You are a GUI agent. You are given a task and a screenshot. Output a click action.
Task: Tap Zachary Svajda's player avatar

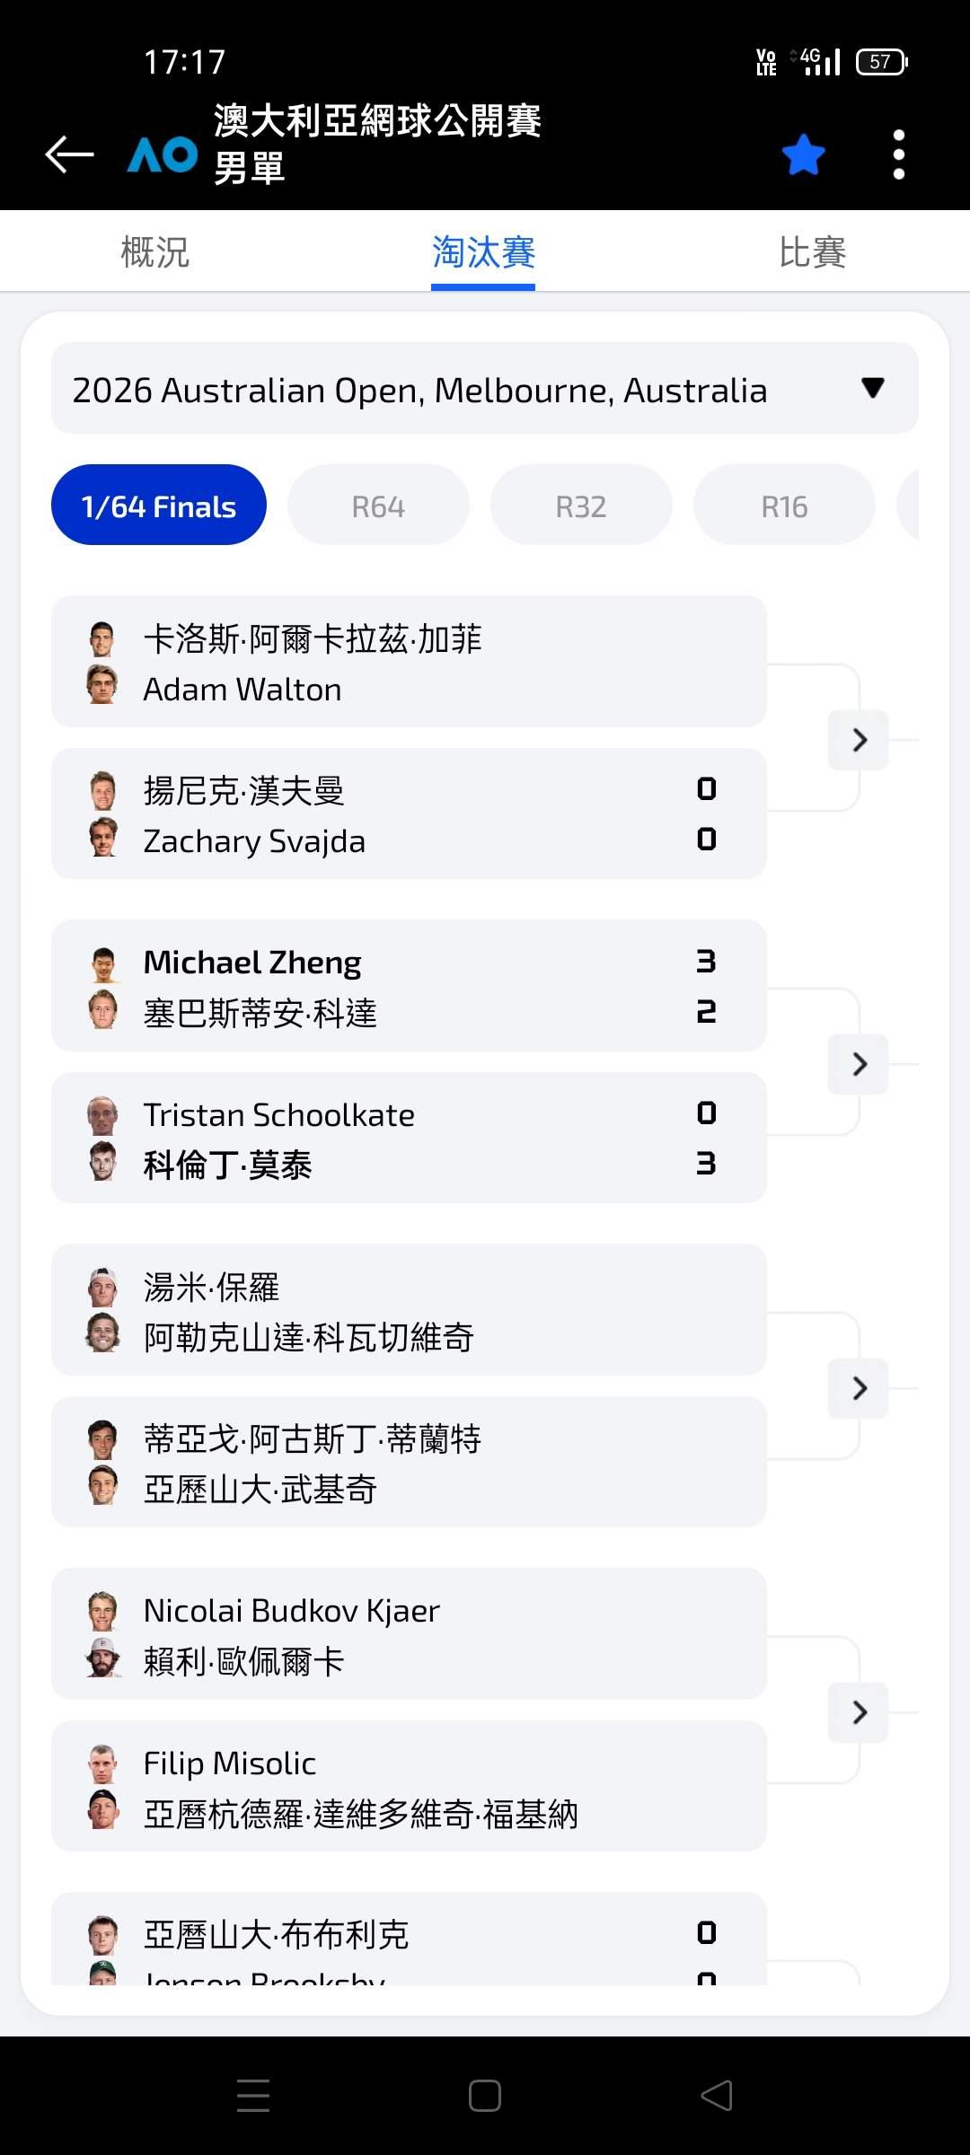click(x=102, y=839)
